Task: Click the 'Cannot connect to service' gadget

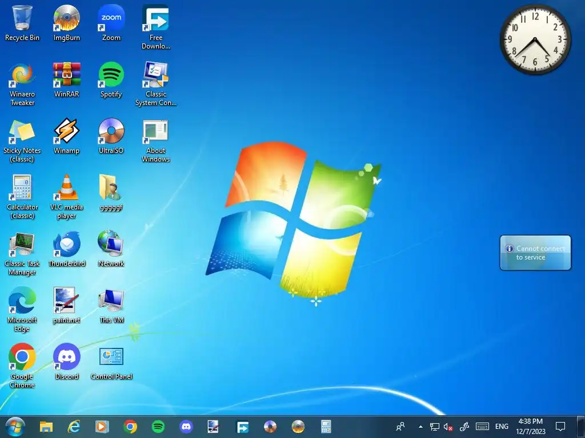Action: tap(535, 253)
